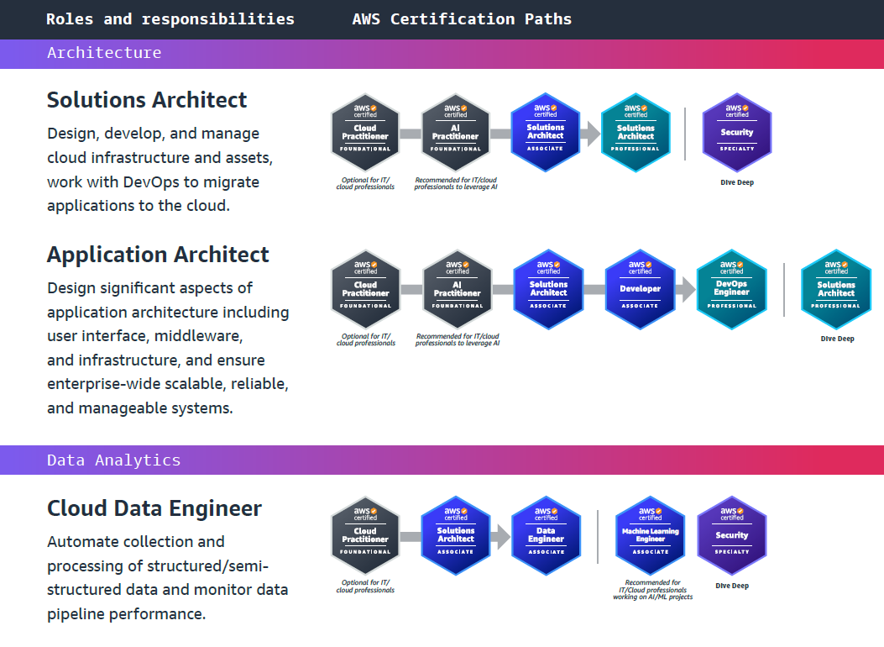Select the Architecture section banner
This screenshot has height=647, width=884.
(104, 53)
